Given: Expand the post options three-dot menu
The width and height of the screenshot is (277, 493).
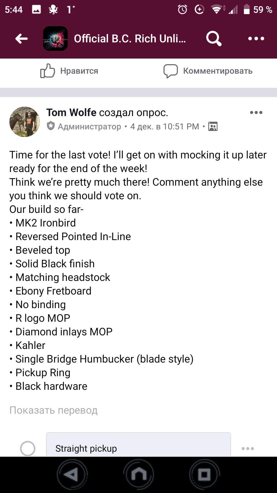Looking at the screenshot, I should tap(256, 112).
